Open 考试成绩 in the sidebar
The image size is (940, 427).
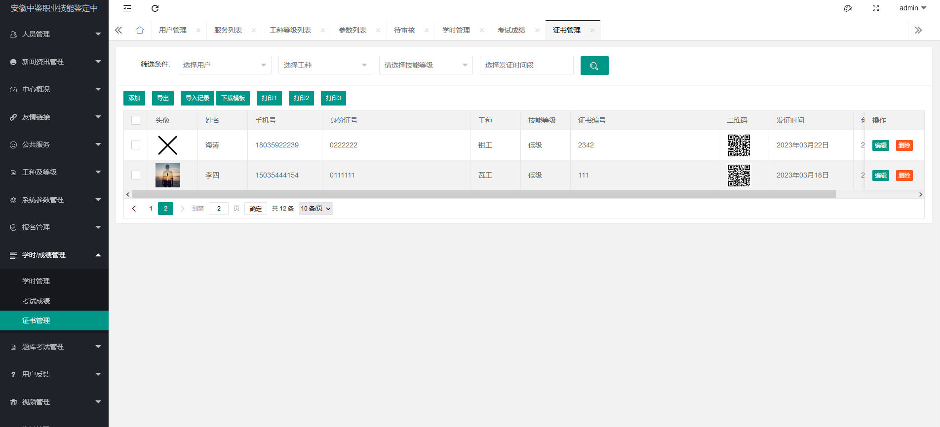point(54,301)
